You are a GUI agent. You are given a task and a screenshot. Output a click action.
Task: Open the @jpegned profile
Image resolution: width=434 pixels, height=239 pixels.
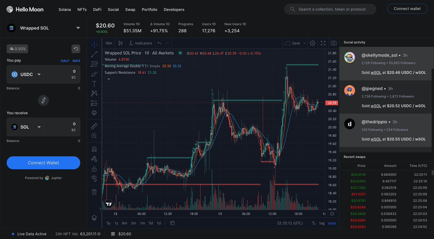pos(372,89)
